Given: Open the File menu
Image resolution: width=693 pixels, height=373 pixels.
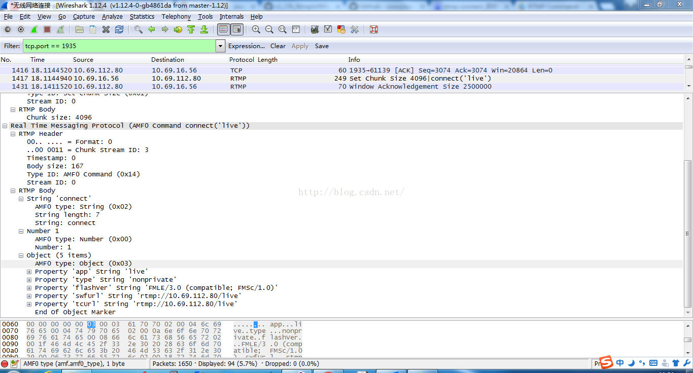Looking at the screenshot, I should (x=8, y=17).
